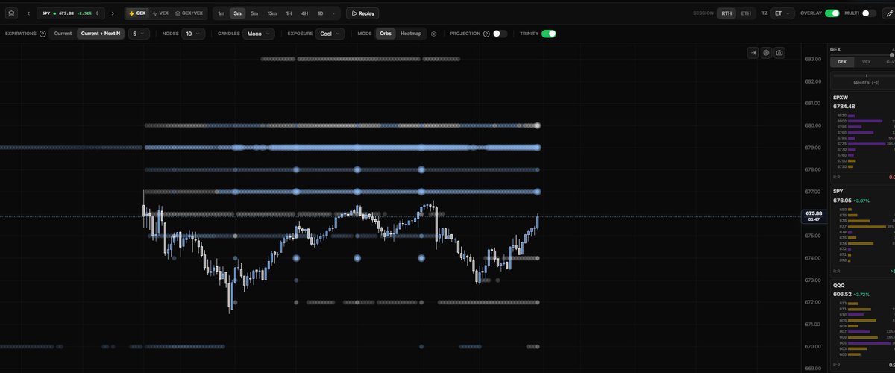Click the 672.00 price axis label
Screen dimensions: 895x373
pyautogui.click(x=813, y=302)
